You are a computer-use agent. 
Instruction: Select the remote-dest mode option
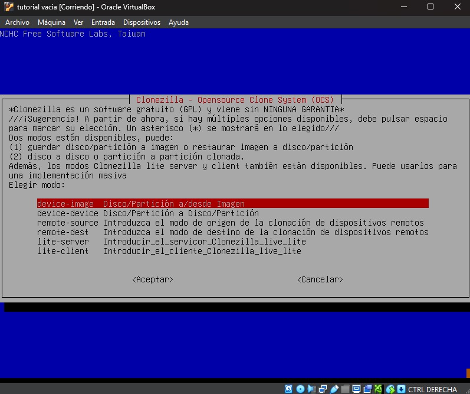[x=233, y=232]
